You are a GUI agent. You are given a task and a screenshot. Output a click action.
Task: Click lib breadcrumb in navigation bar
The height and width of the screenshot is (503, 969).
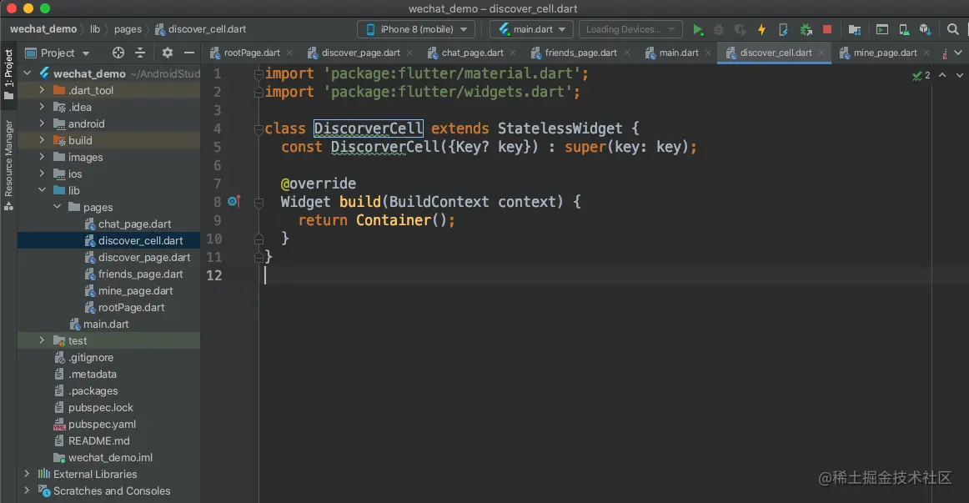tap(94, 29)
